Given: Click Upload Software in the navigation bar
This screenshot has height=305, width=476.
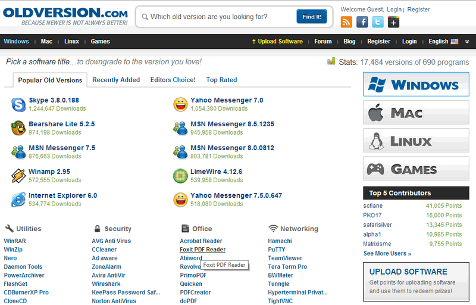Looking at the screenshot, I should pyautogui.click(x=277, y=42).
